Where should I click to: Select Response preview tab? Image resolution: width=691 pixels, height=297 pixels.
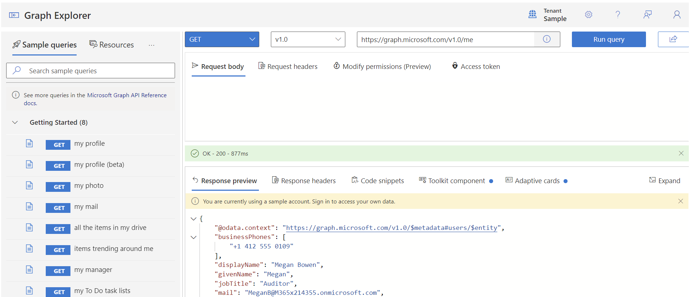pos(225,181)
